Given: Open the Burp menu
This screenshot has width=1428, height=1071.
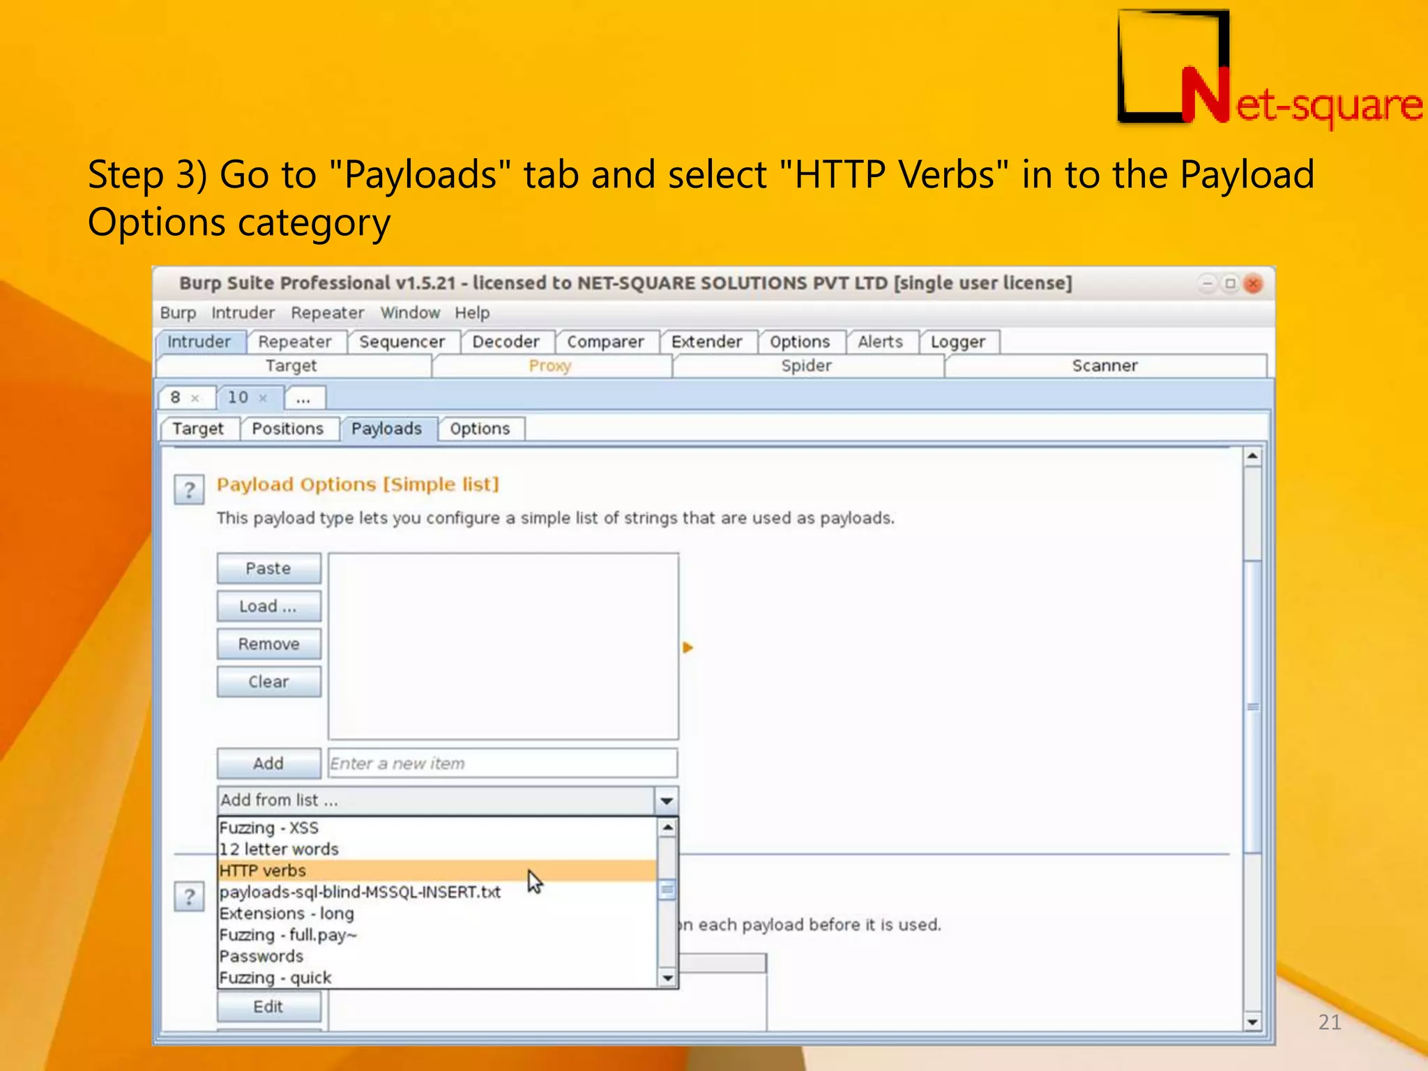Looking at the screenshot, I should [x=178, y=313].
